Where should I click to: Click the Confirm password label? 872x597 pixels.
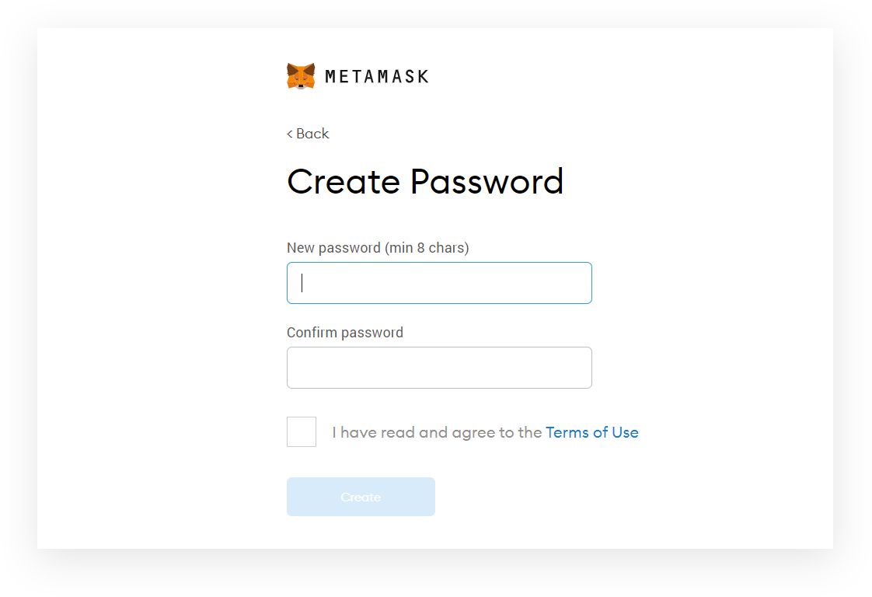click(x=345, y=332)
